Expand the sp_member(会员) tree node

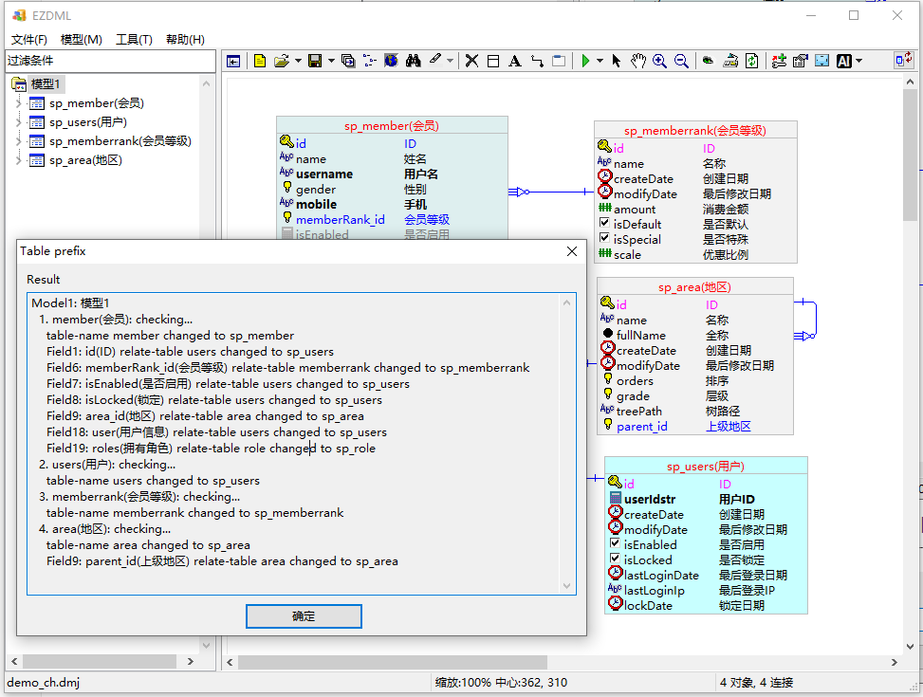[x=19, y=103]
